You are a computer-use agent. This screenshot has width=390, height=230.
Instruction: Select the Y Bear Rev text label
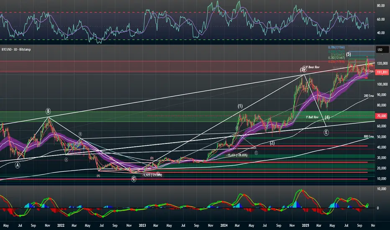(313, 67)
